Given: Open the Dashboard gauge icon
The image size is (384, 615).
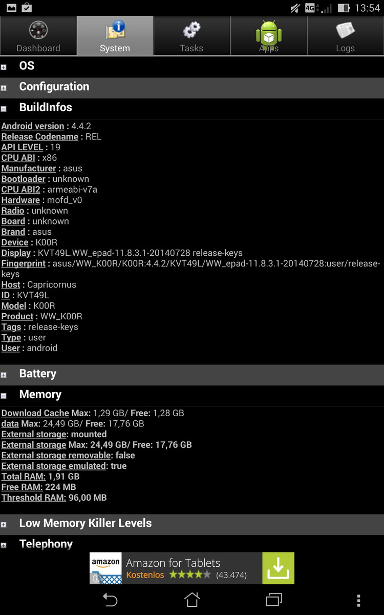Looking at the screenshot, I should [x=38, y=31].
